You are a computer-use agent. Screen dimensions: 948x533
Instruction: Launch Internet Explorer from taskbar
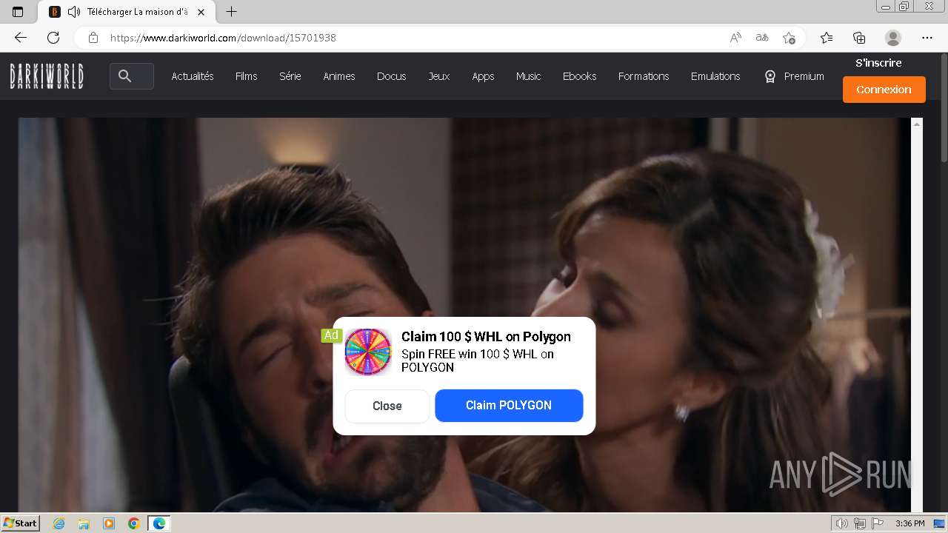click(59, 523)
